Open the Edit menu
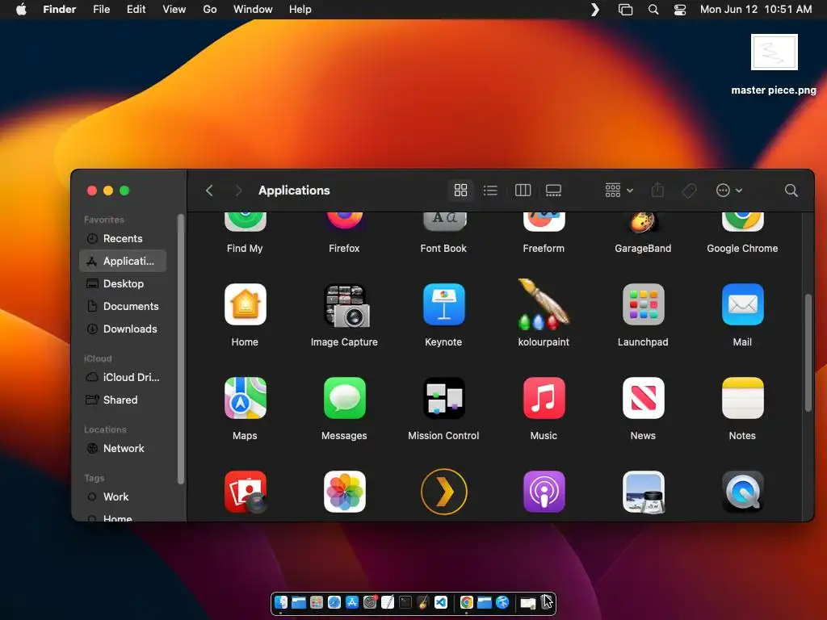The height and width of the screenshot is (620, 827). (x=136, y=10)
